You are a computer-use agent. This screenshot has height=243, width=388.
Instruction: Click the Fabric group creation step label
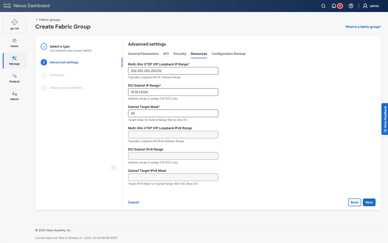(66, 88)
